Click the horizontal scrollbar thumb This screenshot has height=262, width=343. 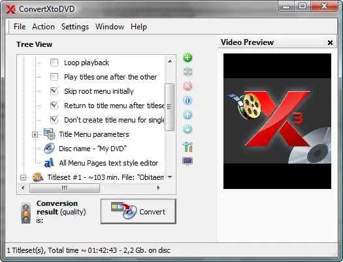pos(65,188)
